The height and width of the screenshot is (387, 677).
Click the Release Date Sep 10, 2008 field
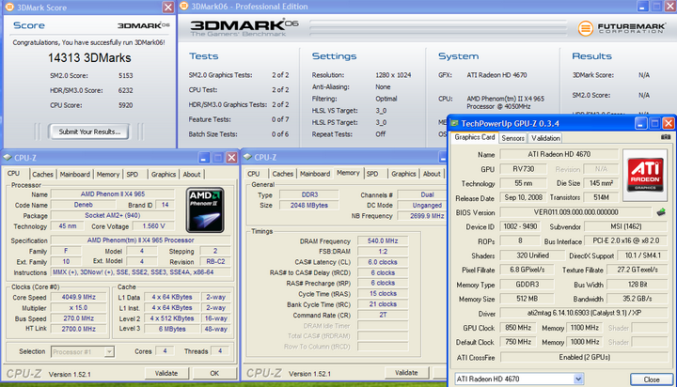pyautogui.click(x=524, y=197)
